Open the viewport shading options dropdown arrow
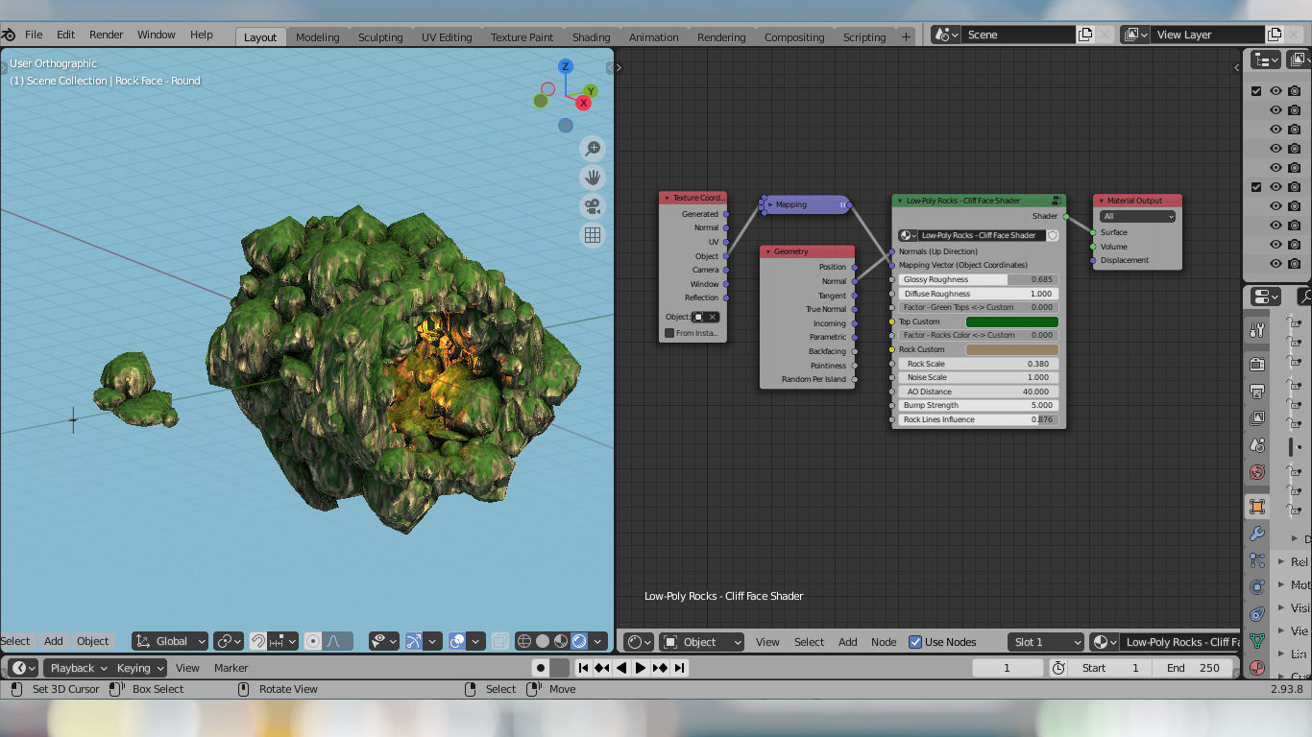 [598, 641]
